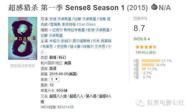
Task: Open the season number dropdown
Action: point(54,79)
